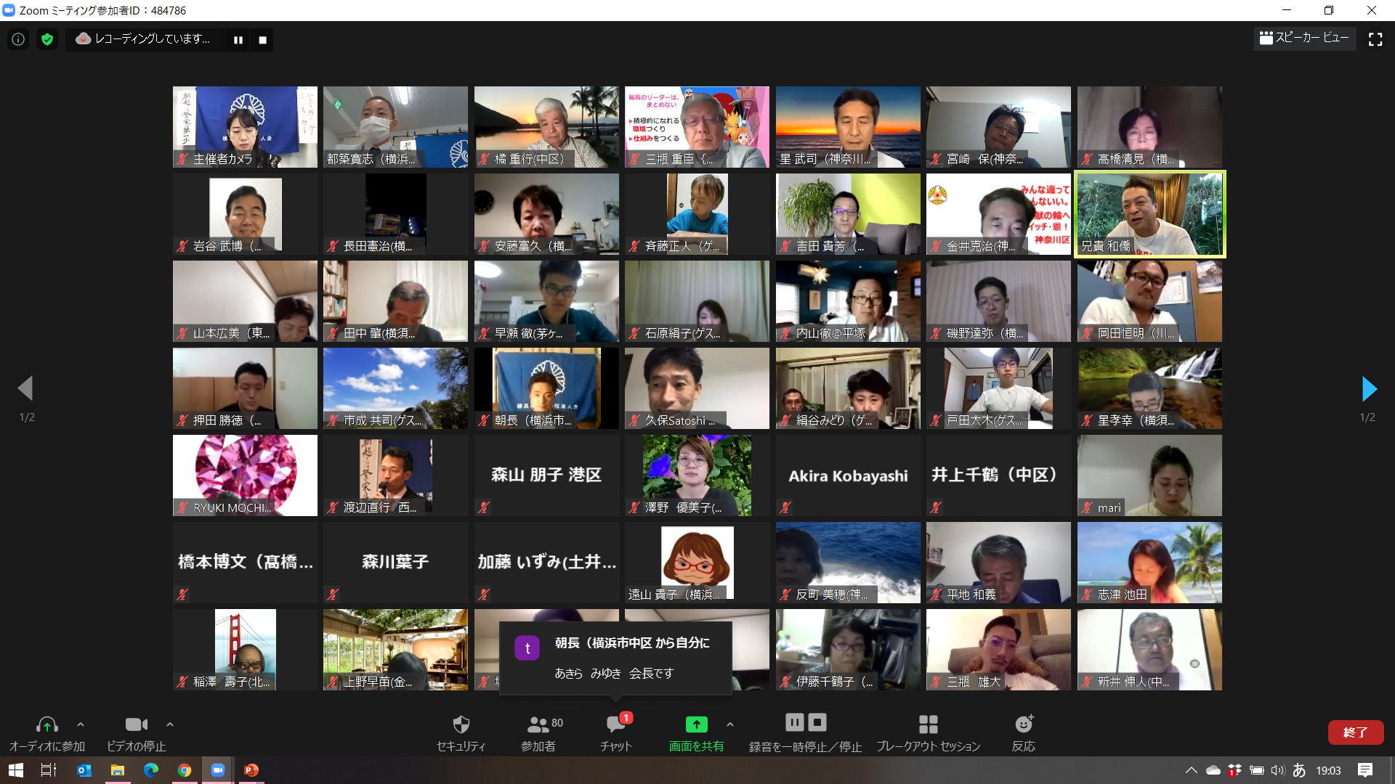Image resolution: width=1395 pixels, height=784 pixels.
Task: Expand share screen options chevron
Action: (x=729, y=724)
